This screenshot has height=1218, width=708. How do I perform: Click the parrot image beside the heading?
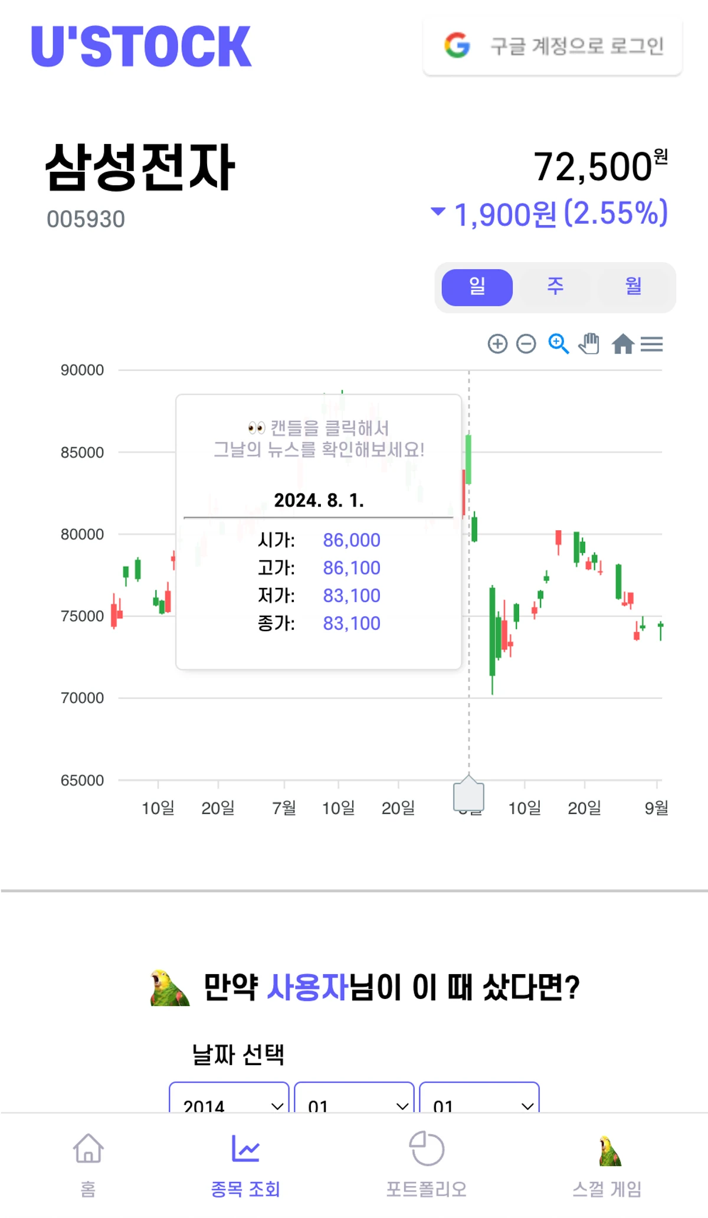tap(169, 987)
